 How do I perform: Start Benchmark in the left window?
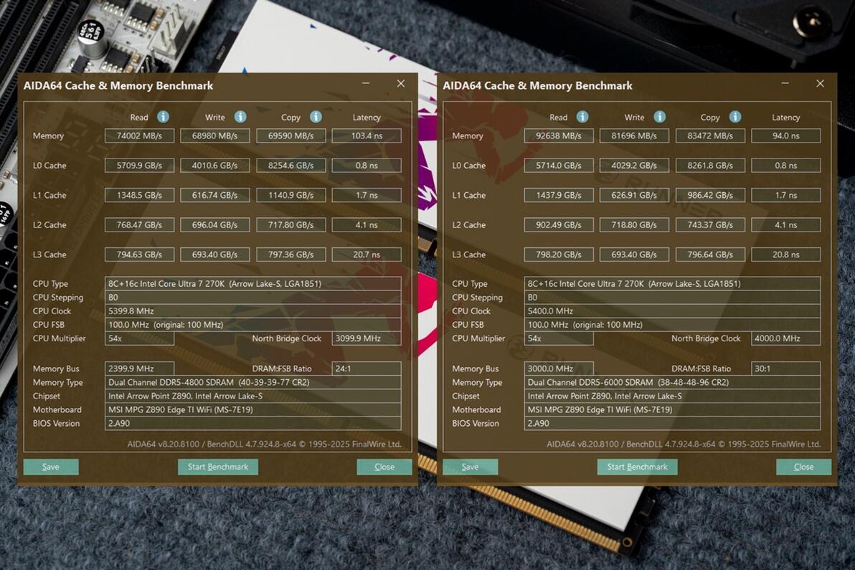218,467
